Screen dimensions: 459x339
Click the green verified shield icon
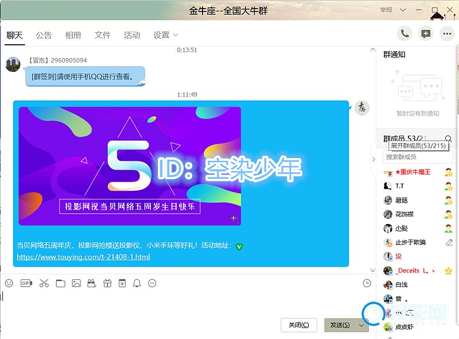tap(239, 246)
